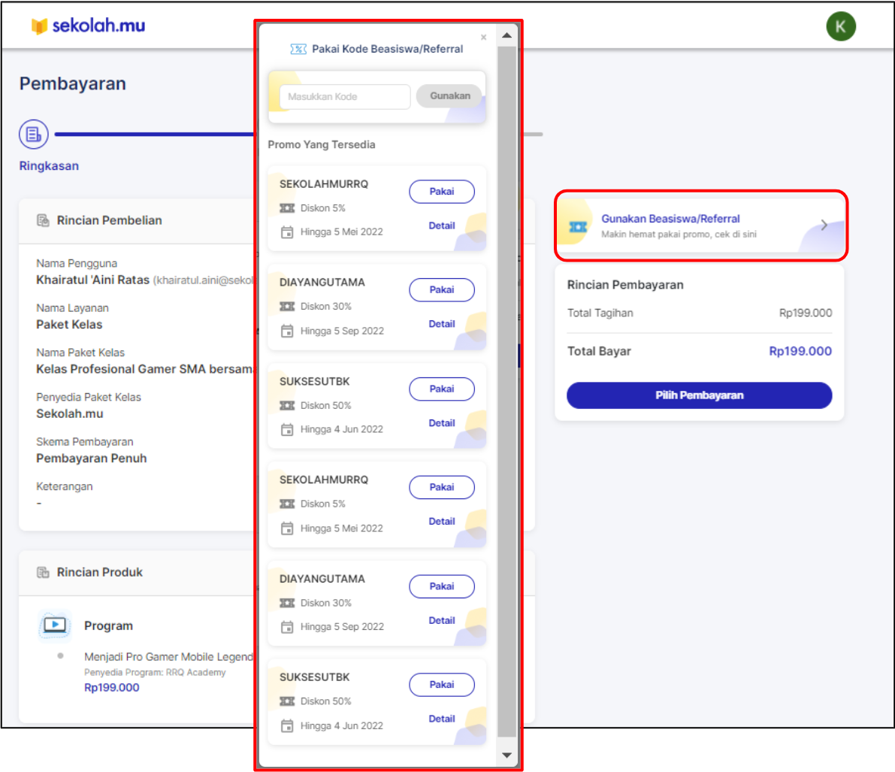View Detail of first SEKOLAHMURRQ promo

(441, 226)
